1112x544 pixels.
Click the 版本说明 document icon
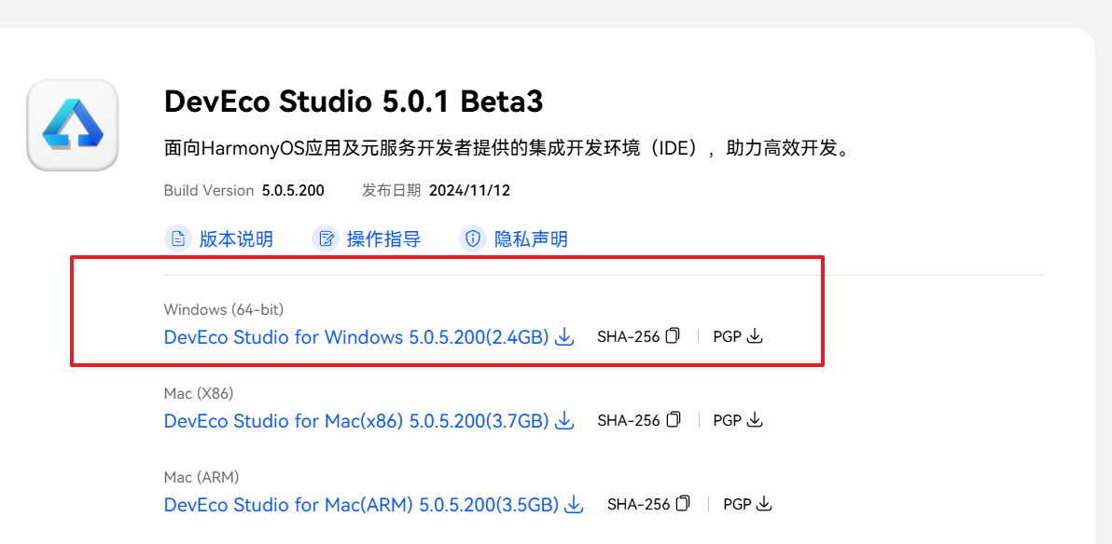178,239
